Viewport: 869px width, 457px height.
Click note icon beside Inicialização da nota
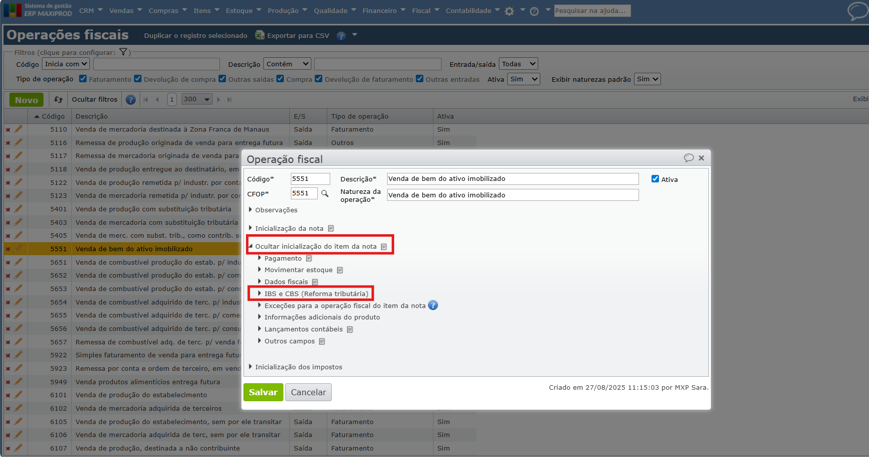tap(331, 228)
